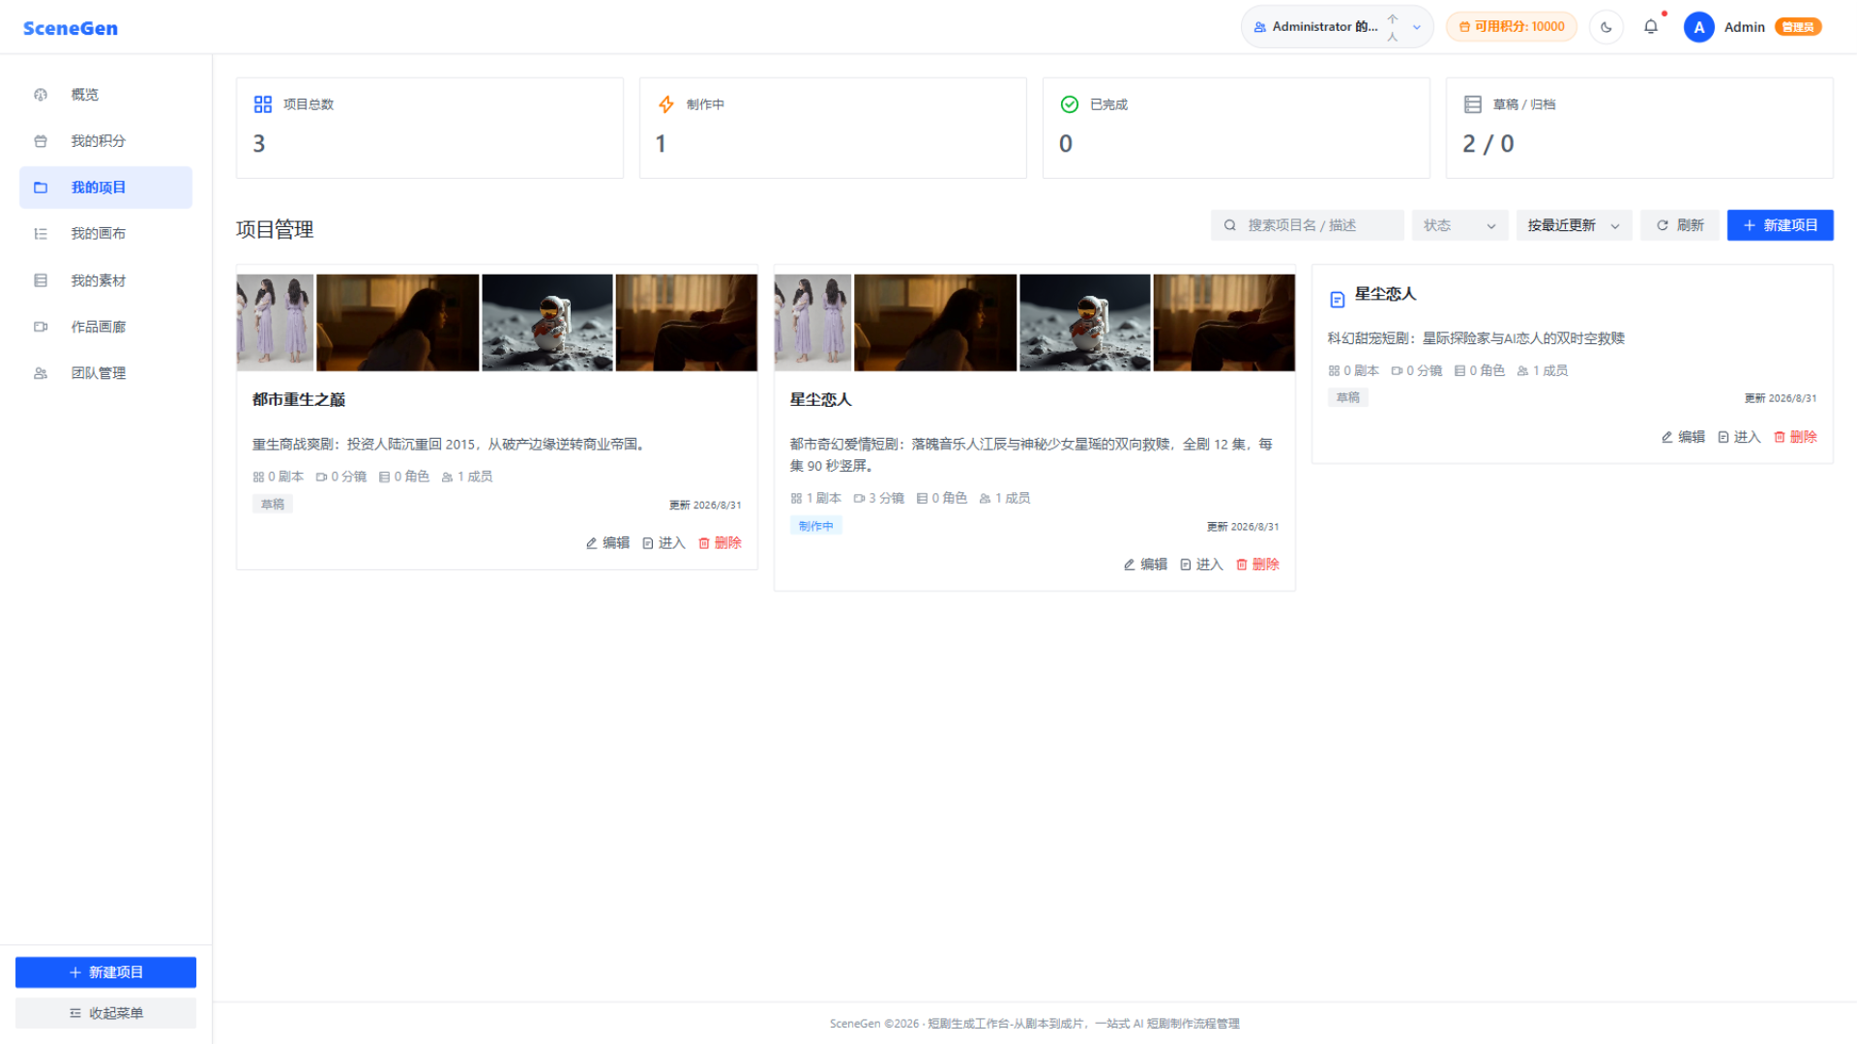
Task: Click 1 剧本 stat on 制作中 card
Action: pos(816,498)
